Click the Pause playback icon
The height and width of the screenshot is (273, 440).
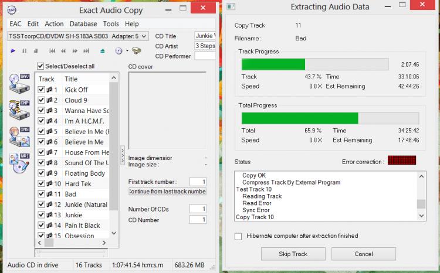25,51
